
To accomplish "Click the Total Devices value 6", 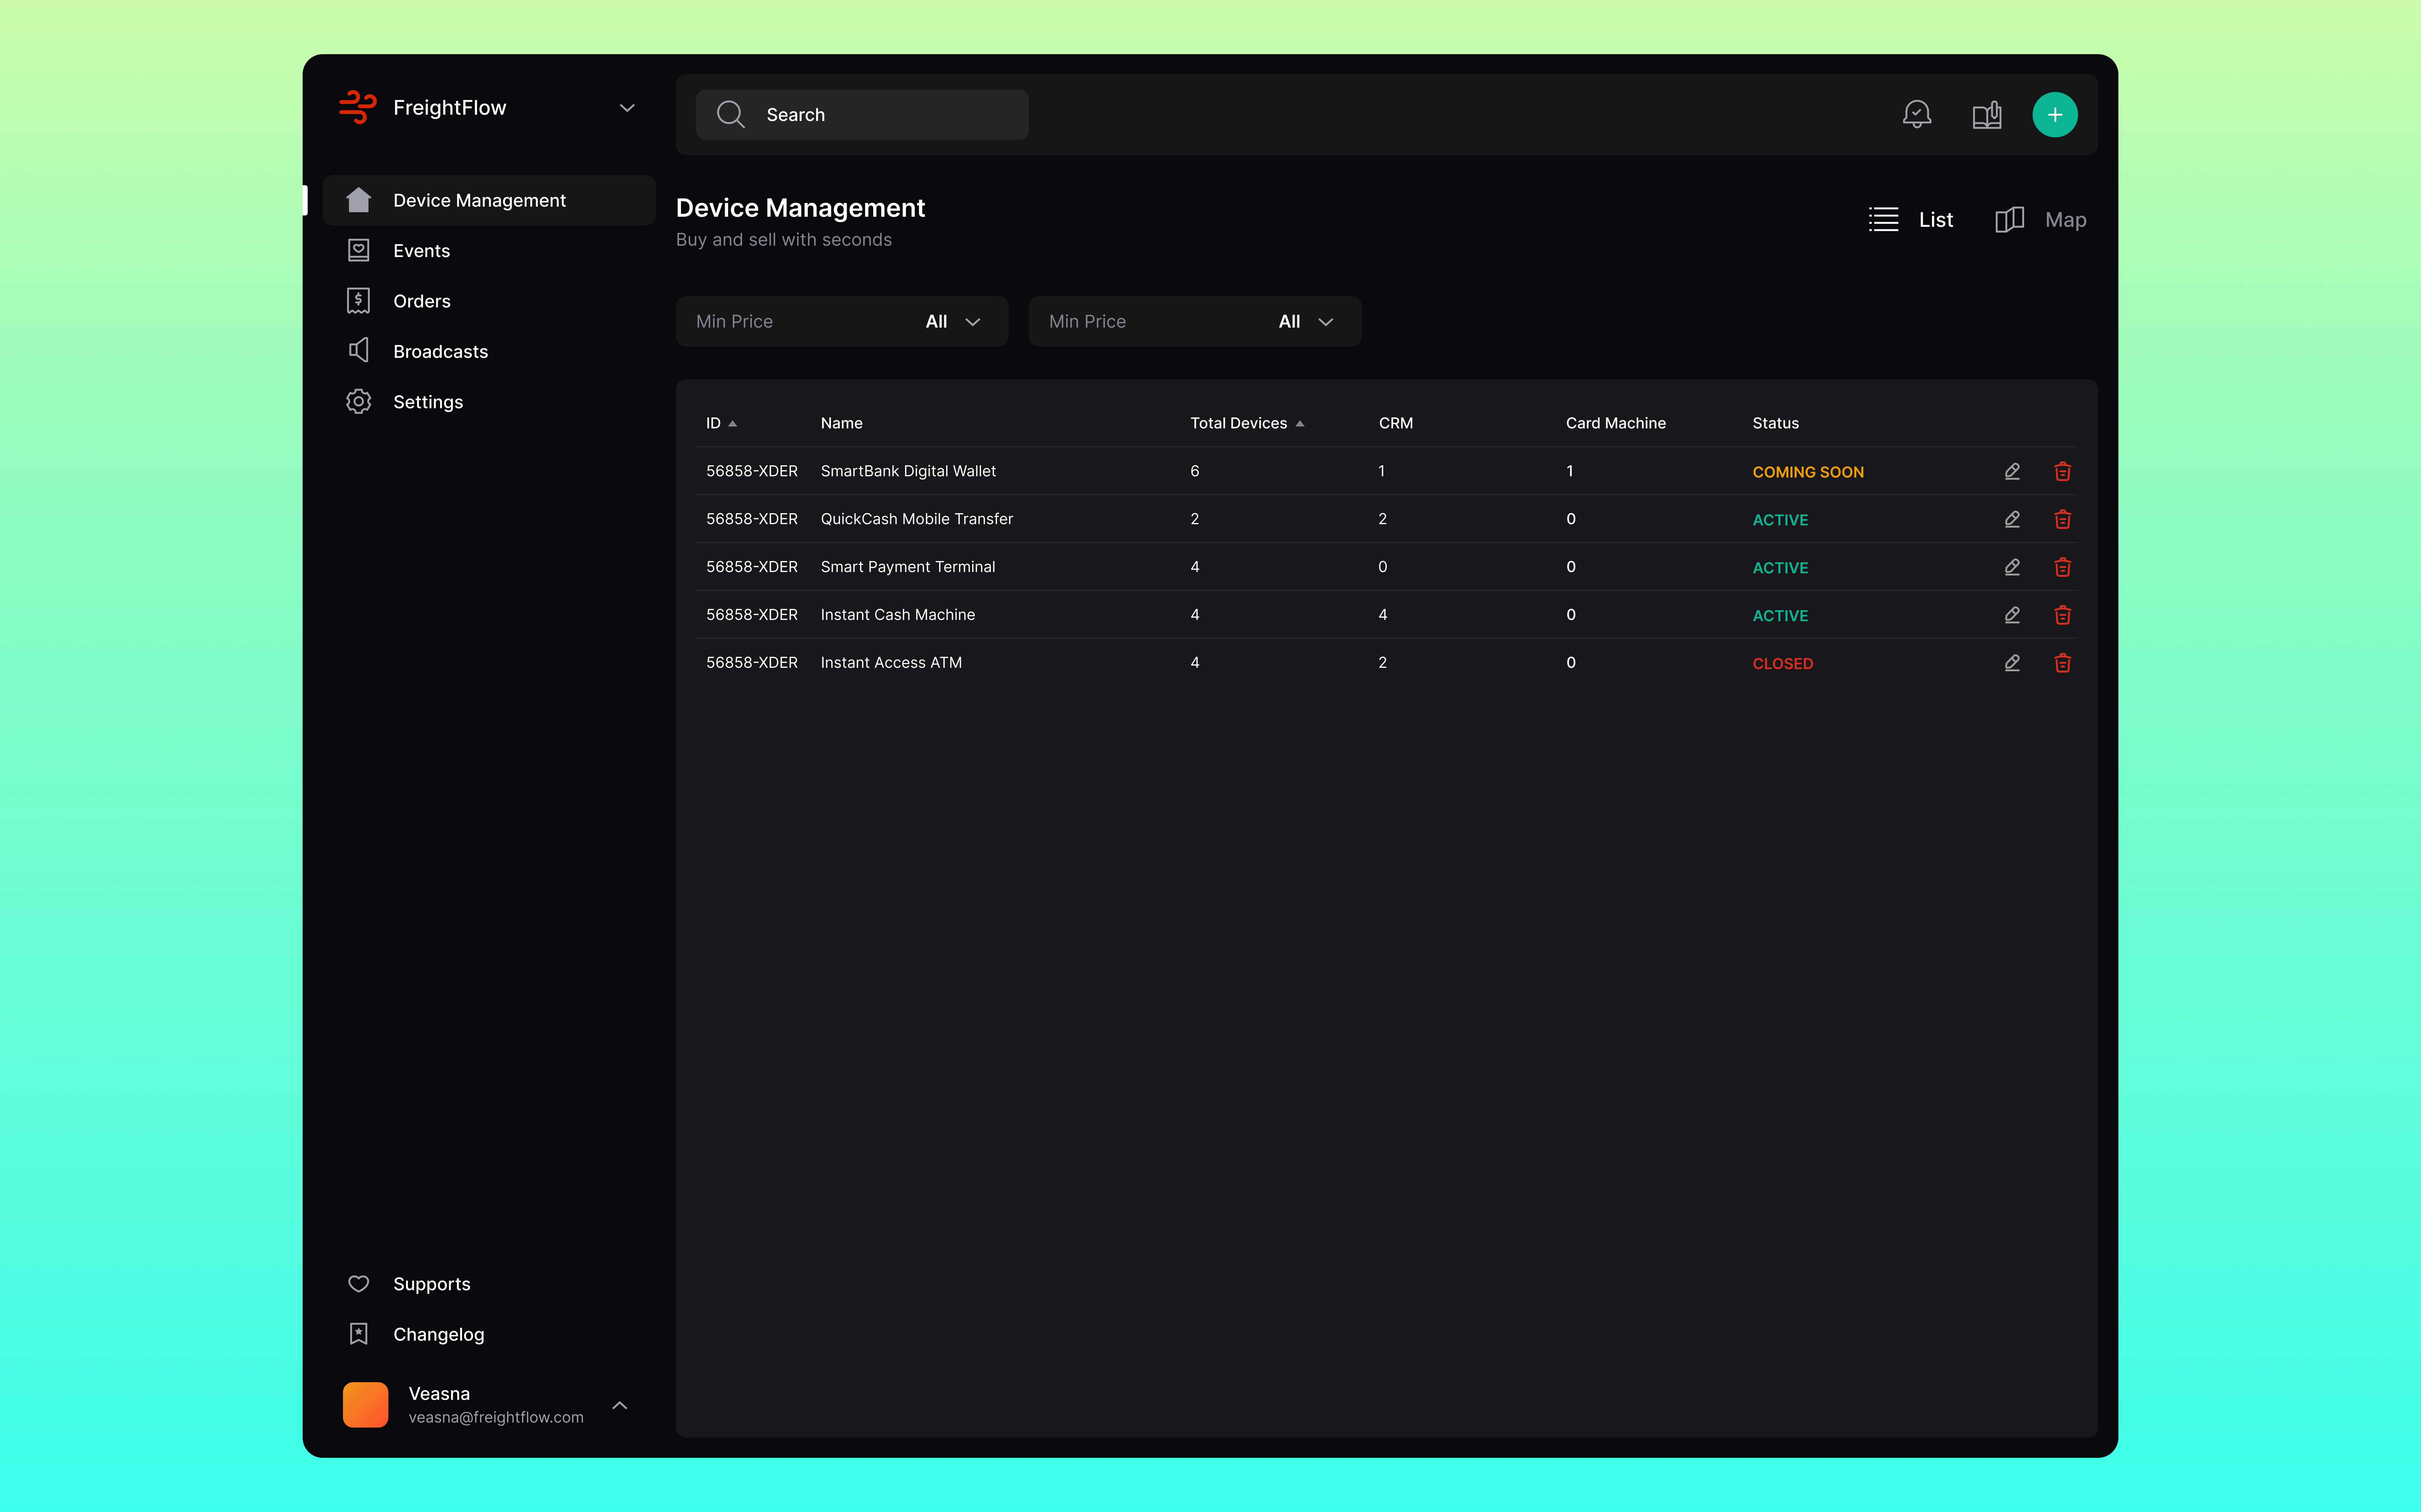I will click(x=1194, y=471).
